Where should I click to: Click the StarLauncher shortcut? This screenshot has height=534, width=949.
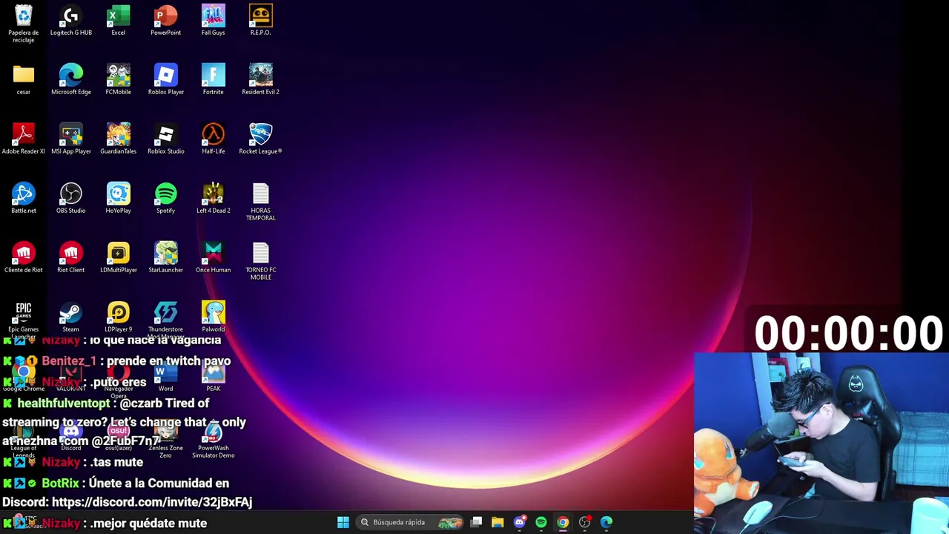point(166,258)
